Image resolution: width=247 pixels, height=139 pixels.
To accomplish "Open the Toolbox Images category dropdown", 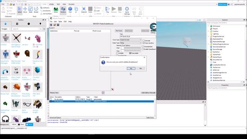I will tap(6, 29).
